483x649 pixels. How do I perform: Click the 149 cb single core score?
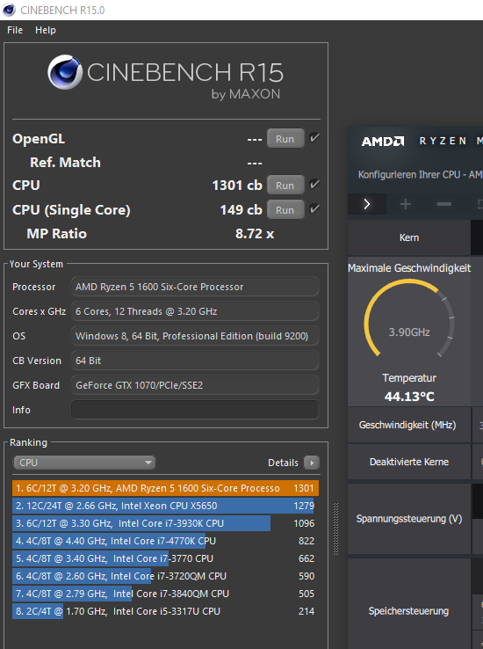point(241,210)
